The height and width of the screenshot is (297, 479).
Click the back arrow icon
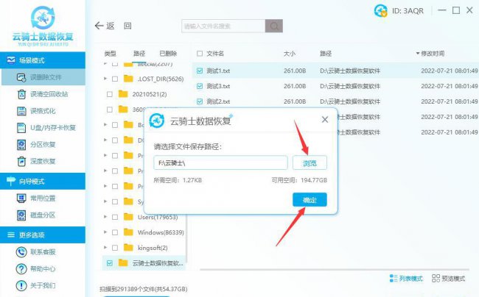pos(99,26)
